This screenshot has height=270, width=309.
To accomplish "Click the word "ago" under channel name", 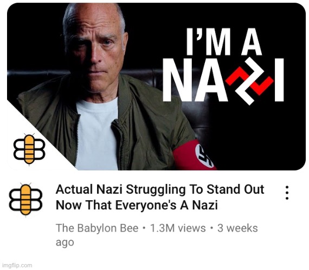I will [65, 242].
